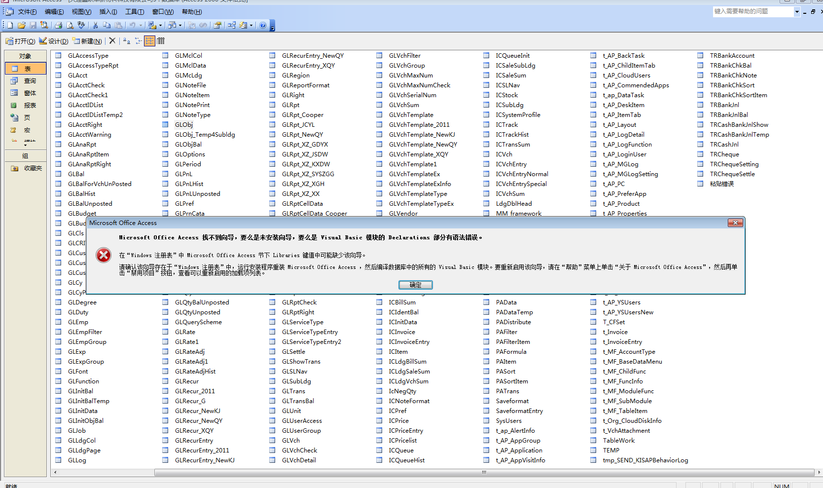Click the Properties icon
This screenshot has width=823, height=488.
[217, 25]
